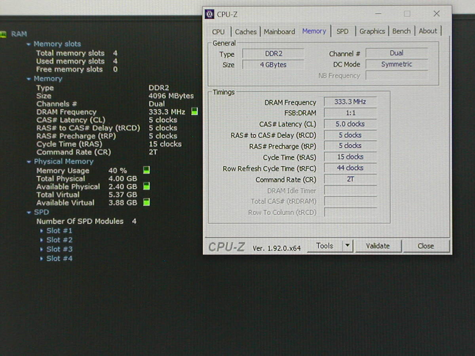Click the FSB:DRAM field showing 1:1
Viewport: 475px width, 356px height.
(x=350, y=113)
